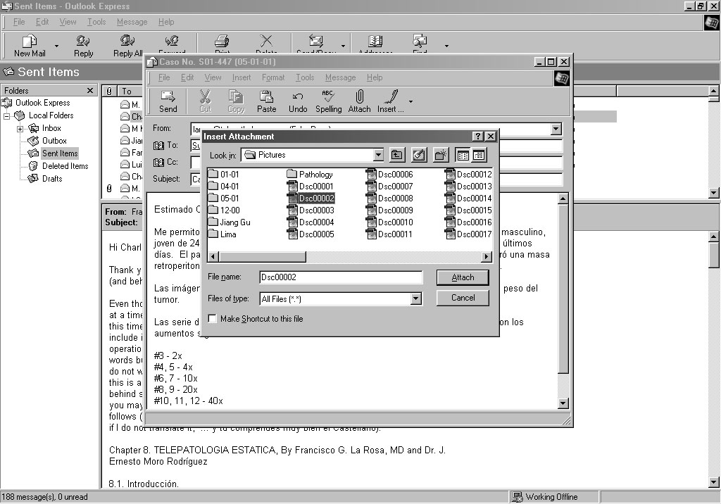The width and height of the screenshot is (721, 504).
Task: Open the Tools menu in Outlook Express
Action: click(96, 22)
